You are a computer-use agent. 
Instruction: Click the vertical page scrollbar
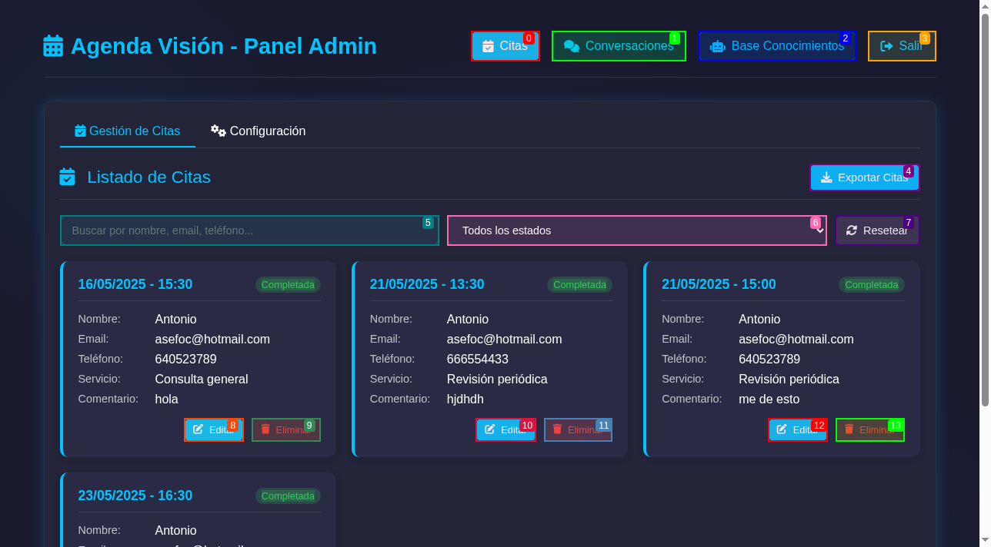[x=984, y=207]
